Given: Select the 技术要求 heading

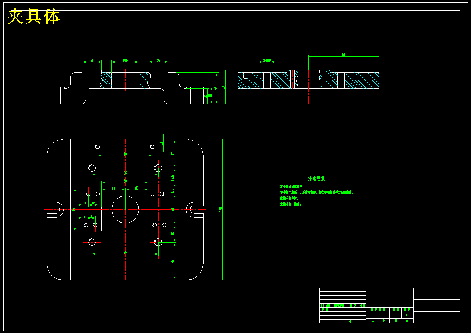Looking at the screenshot, I should [316, 179].
